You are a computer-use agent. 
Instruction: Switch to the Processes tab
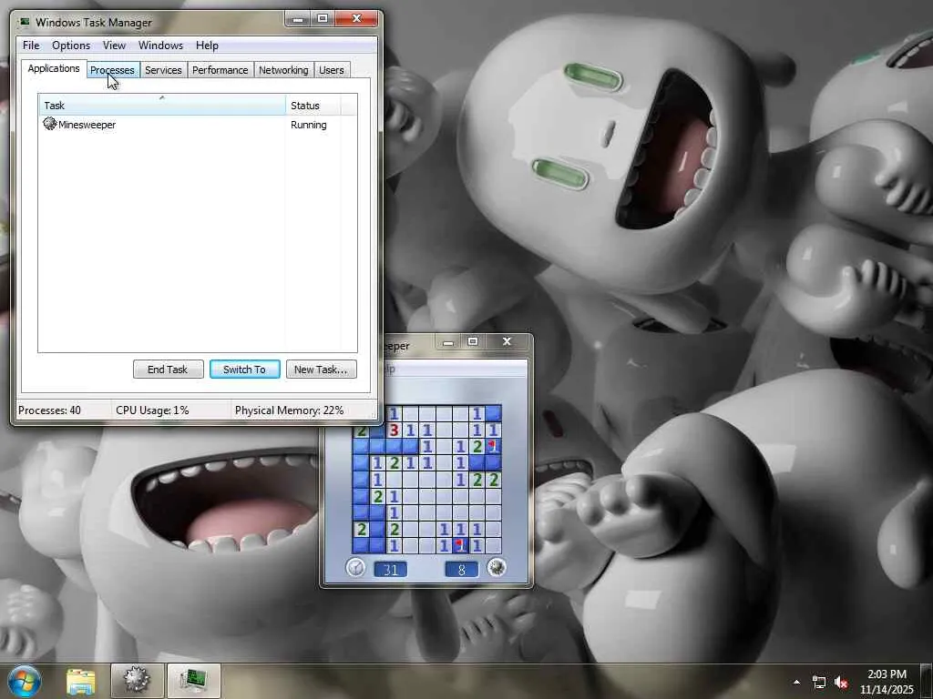click(112, 70)
